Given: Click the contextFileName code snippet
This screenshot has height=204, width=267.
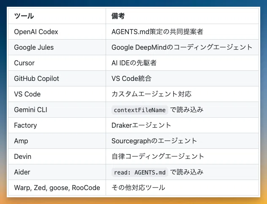Looking at the screenshot, I should (140, 110).
